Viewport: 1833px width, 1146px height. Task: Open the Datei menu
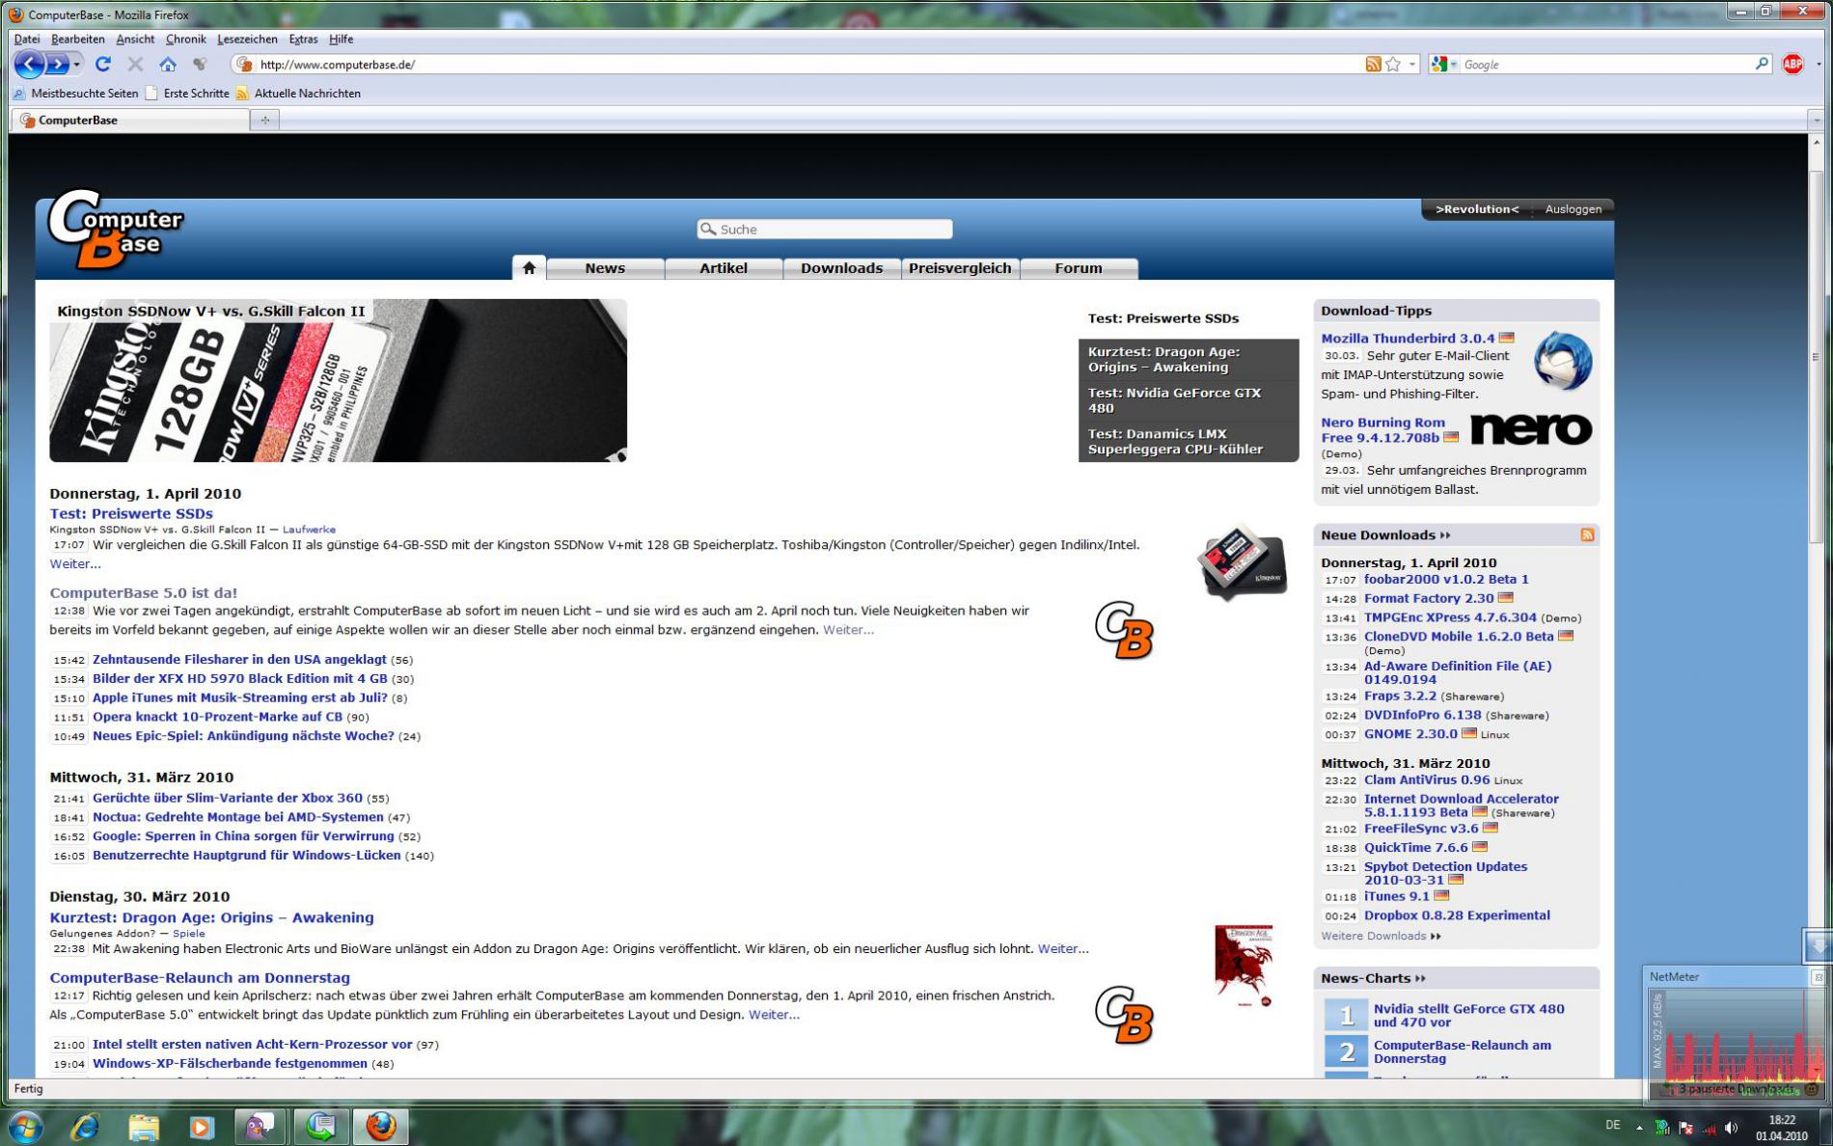coord(27,40)
